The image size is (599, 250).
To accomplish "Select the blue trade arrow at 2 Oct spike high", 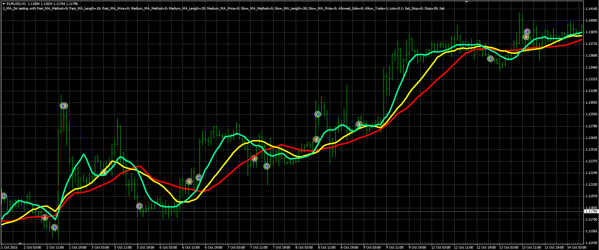I will point(63,106).
